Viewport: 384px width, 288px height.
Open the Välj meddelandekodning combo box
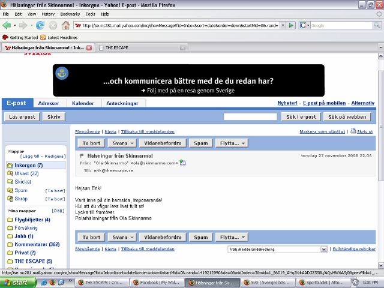(x=277, y=250)
